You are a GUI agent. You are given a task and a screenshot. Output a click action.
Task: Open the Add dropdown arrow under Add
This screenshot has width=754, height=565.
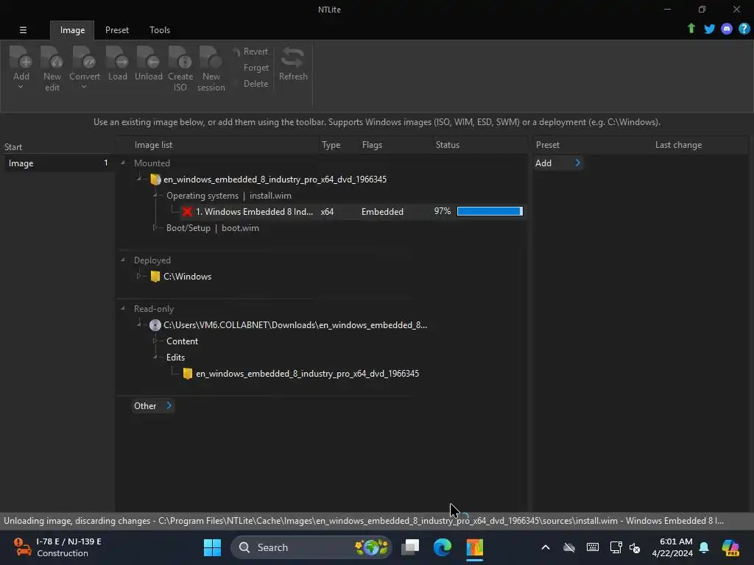[x=21, y=87]
